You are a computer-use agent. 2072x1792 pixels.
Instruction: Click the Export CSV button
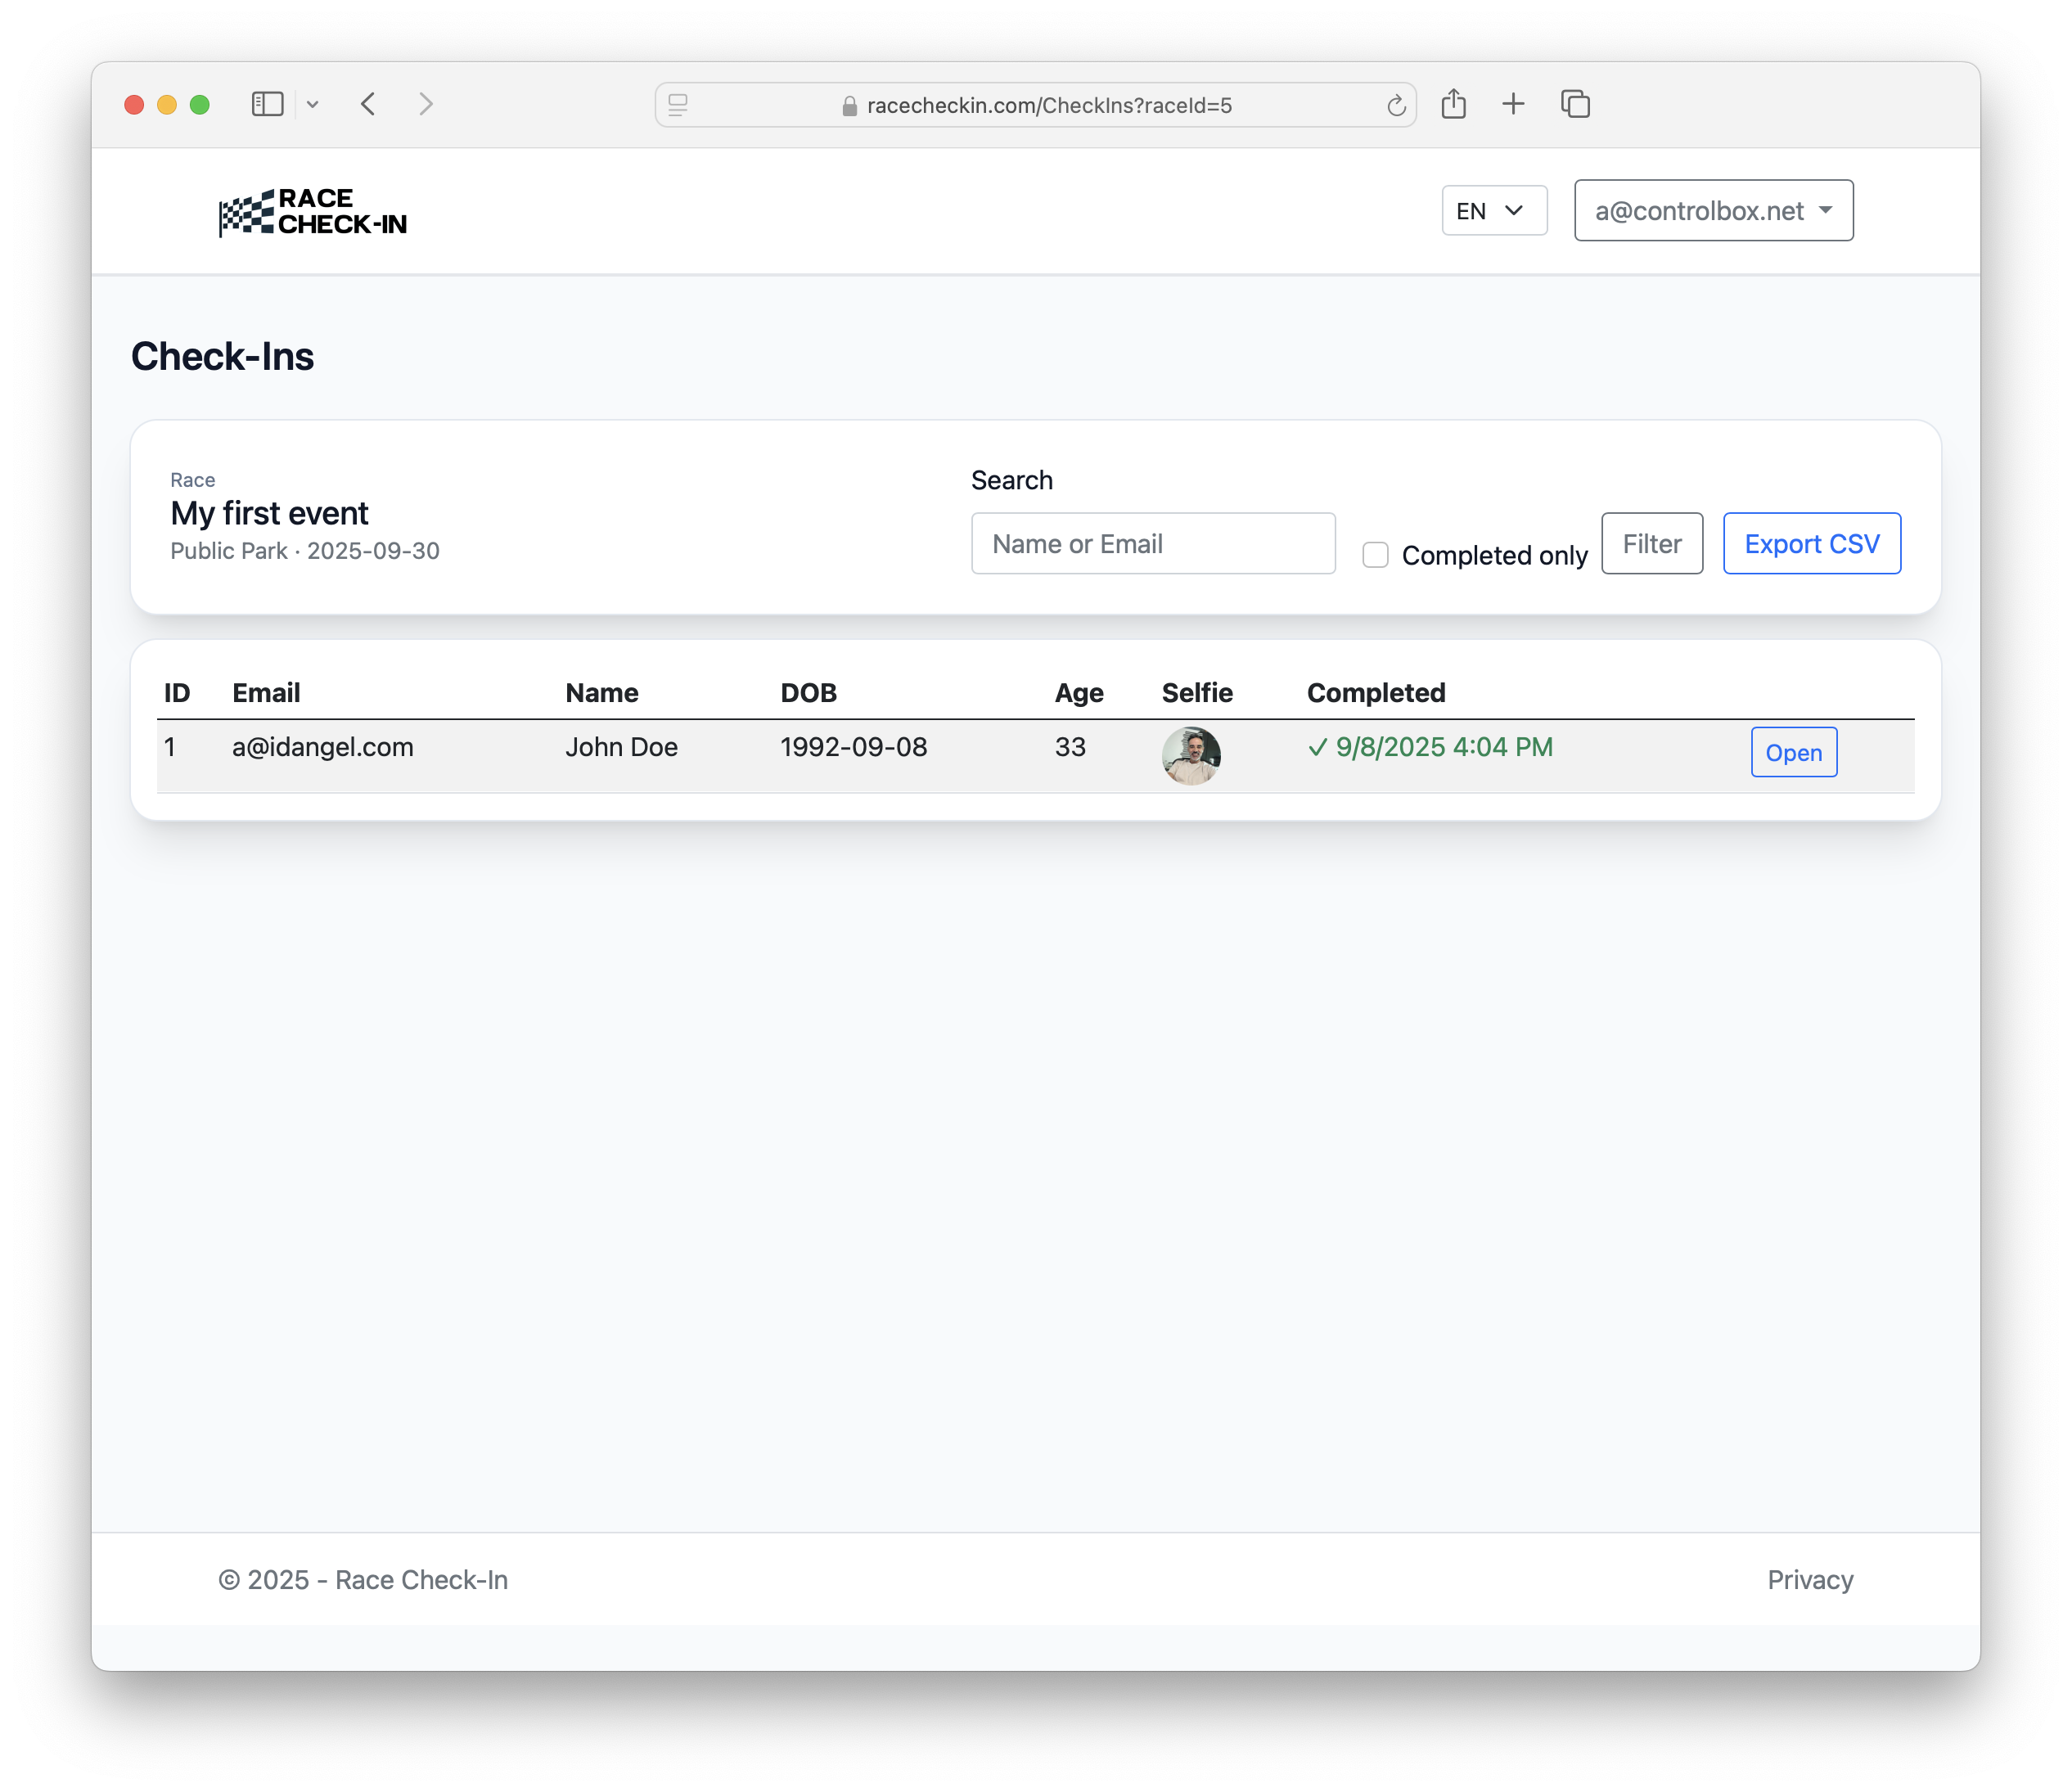pyautogui.click(x=1811, y=544)
